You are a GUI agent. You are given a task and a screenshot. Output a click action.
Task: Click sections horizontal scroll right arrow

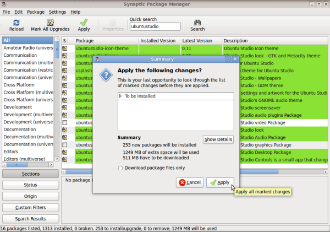coord(51,165)
